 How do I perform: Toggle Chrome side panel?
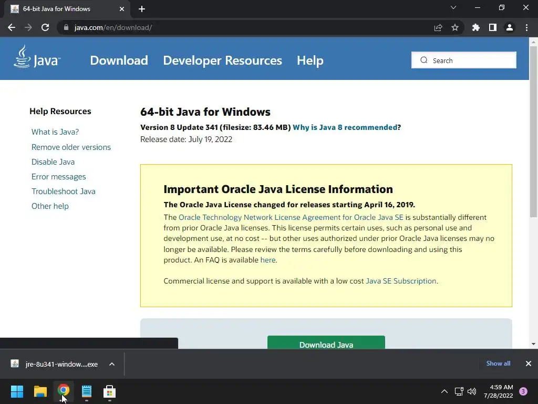pos(493,27)
